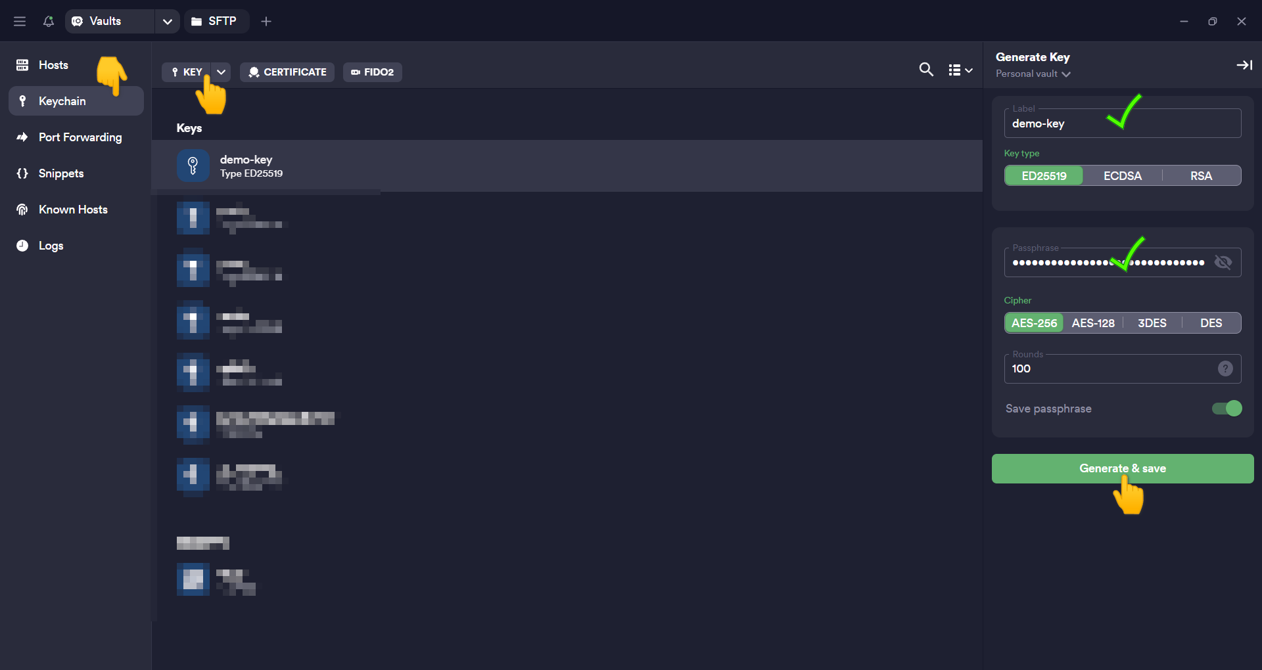Go to Known Hosts section

tap(72, 210)
